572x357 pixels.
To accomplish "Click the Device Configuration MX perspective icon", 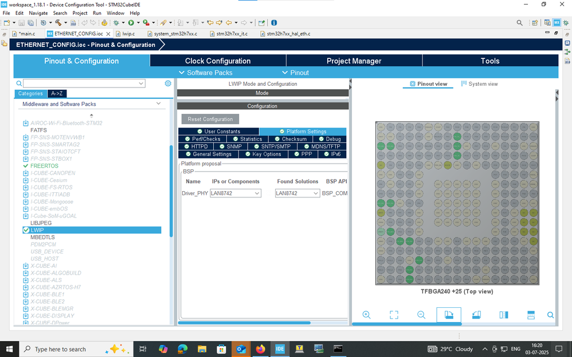I will point(557,22).
